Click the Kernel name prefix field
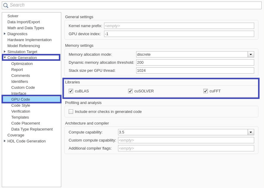Viewport: 264px width, 188px height. point(179,26)
